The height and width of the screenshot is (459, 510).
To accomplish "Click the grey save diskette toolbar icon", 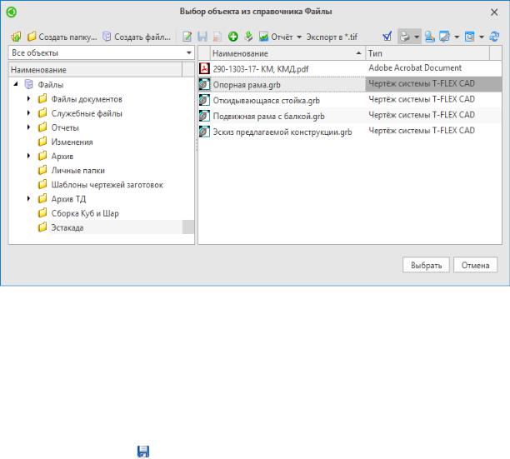I will pos(202,37).
